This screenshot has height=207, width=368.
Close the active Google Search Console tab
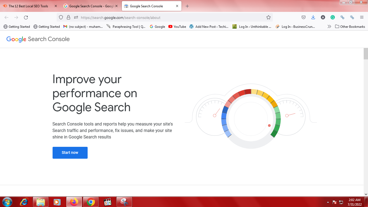tap(177, 6)
